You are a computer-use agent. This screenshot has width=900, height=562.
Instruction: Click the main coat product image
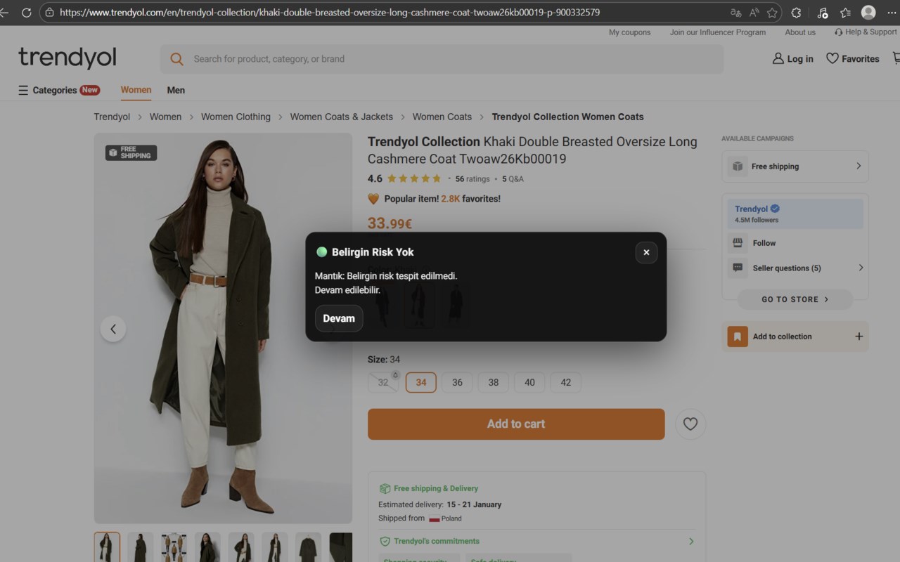223,328
